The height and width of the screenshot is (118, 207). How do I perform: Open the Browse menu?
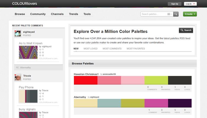point(20,14)
